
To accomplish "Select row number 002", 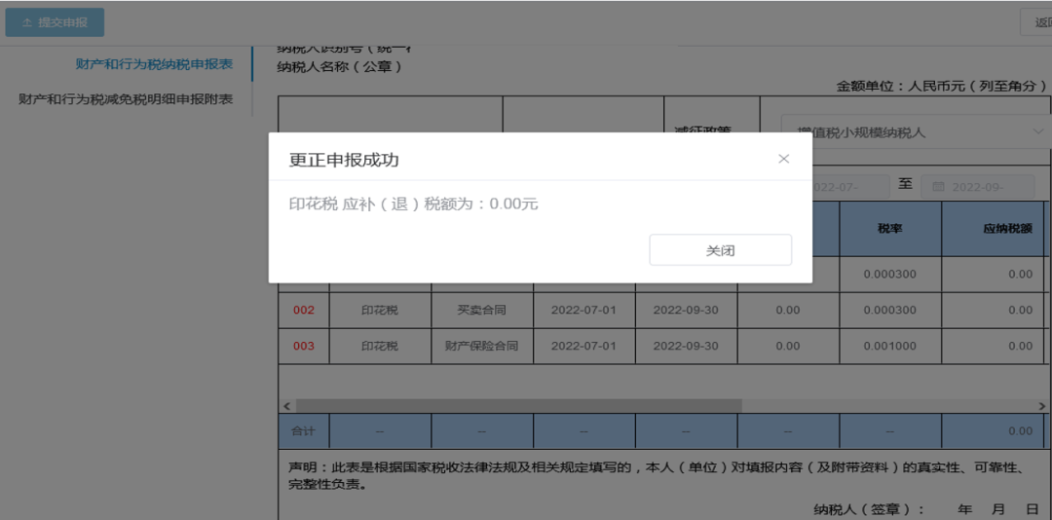I will tap(303, 310).
